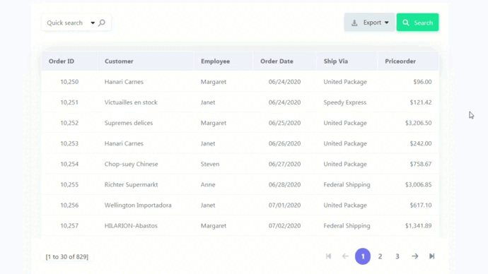Click the Export download icon
The height and width of the screenshot is (274, 488).
[354, 23]
